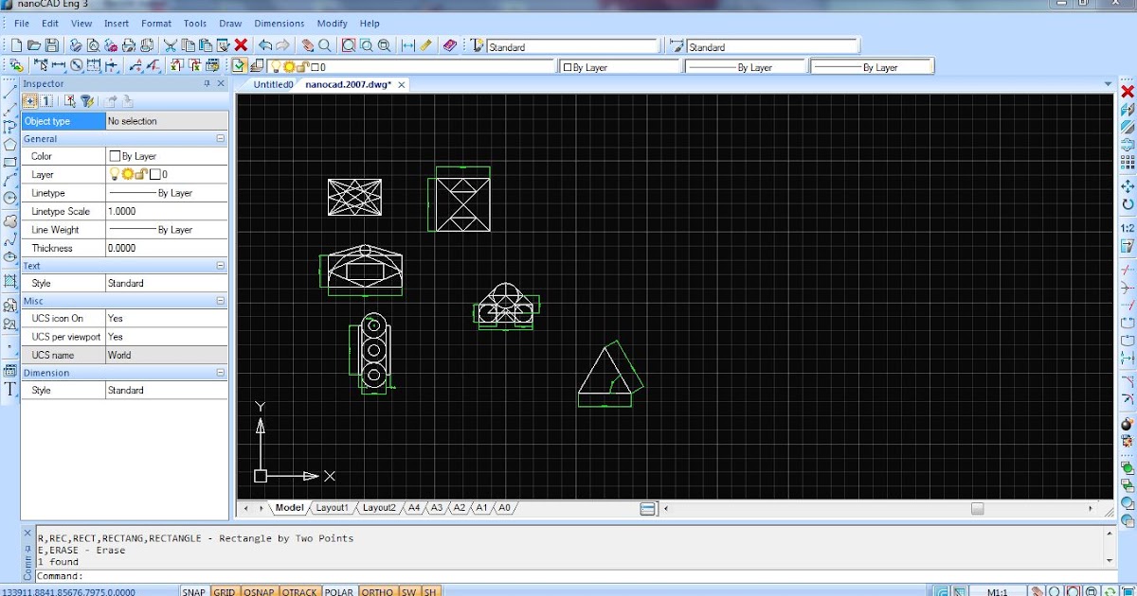Enable GRID in the status bar
This screenshot has height=596, width=1137.
225,591
